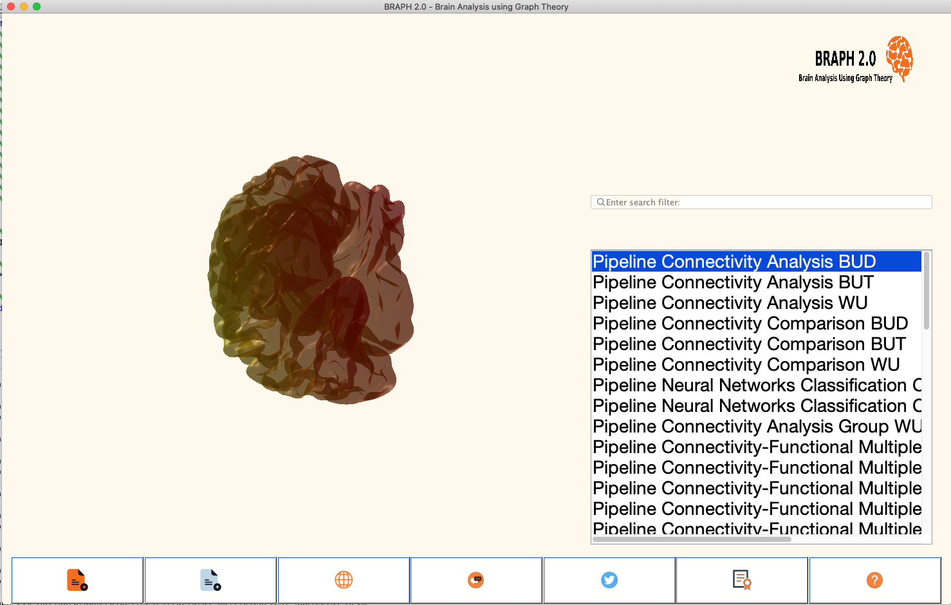The image size is (951, 605).
Task: Open help using the question mark icon
Action: point(874,579)
